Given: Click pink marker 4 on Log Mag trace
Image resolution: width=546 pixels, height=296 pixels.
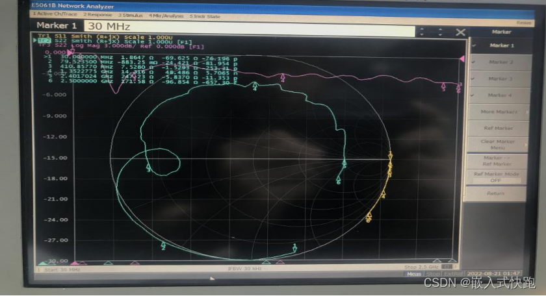Looking at the screenshot, I should click(x=283, y=77).
